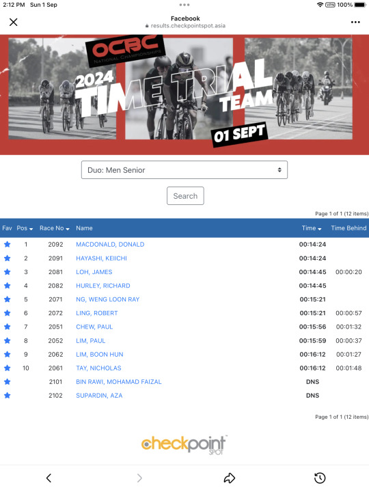Toggle favorite star for LIM, PAUL

pos(8,340)
